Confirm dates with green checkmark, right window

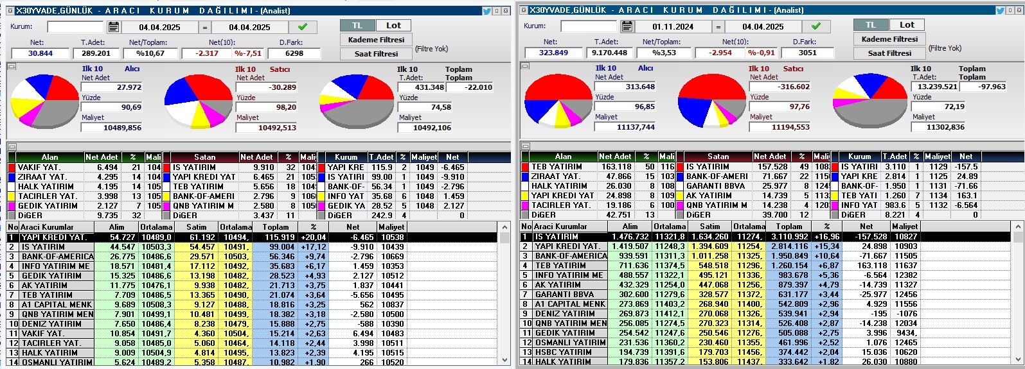coord(816,26)
